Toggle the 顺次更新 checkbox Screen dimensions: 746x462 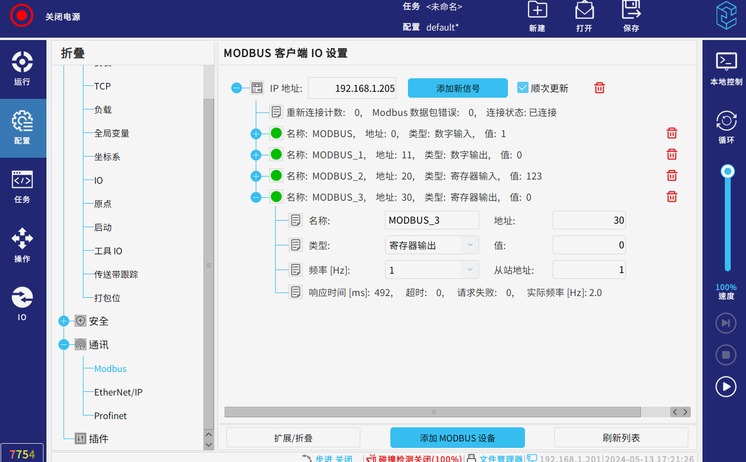[523, 88]
